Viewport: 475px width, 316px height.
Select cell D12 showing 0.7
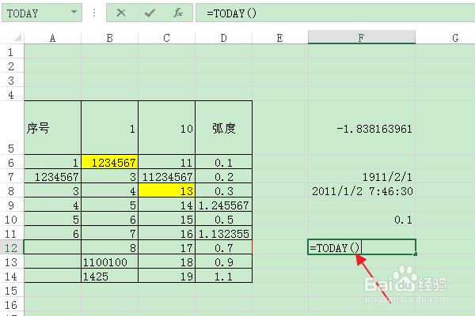coord(223,247)
